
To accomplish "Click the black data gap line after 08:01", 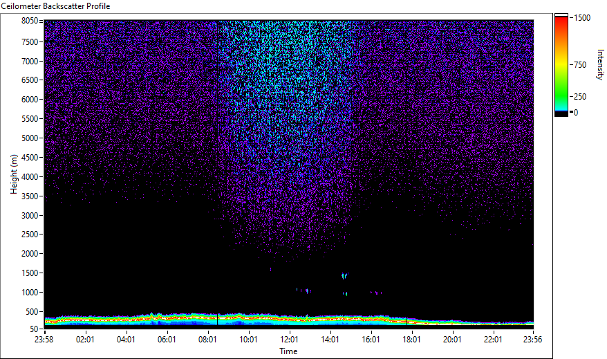I will point(218,319).
